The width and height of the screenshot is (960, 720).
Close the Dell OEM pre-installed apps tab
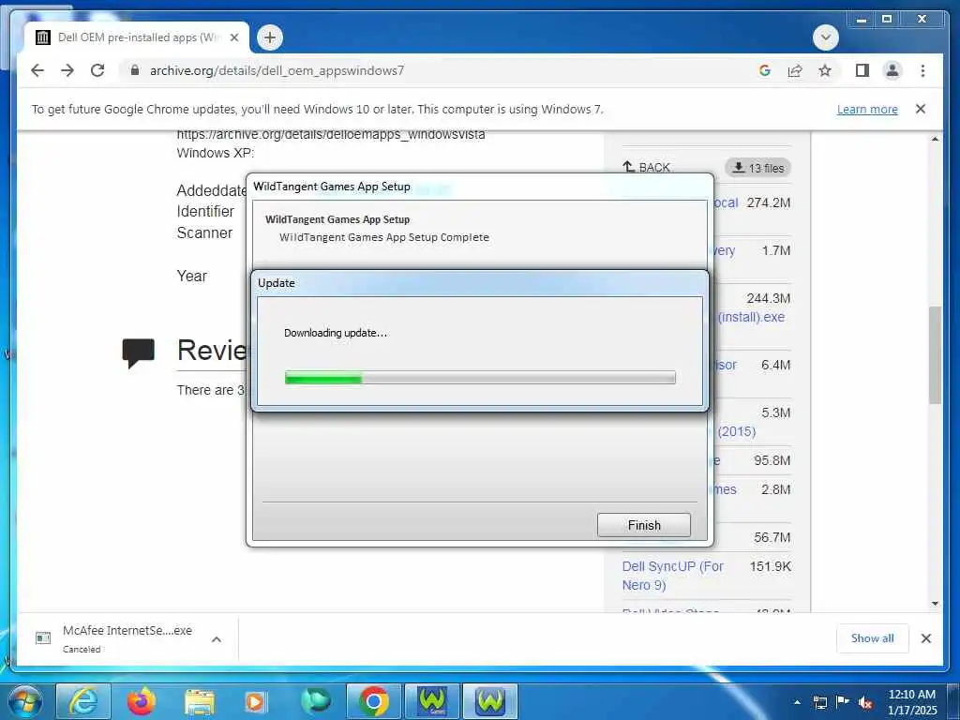[233, 37]
